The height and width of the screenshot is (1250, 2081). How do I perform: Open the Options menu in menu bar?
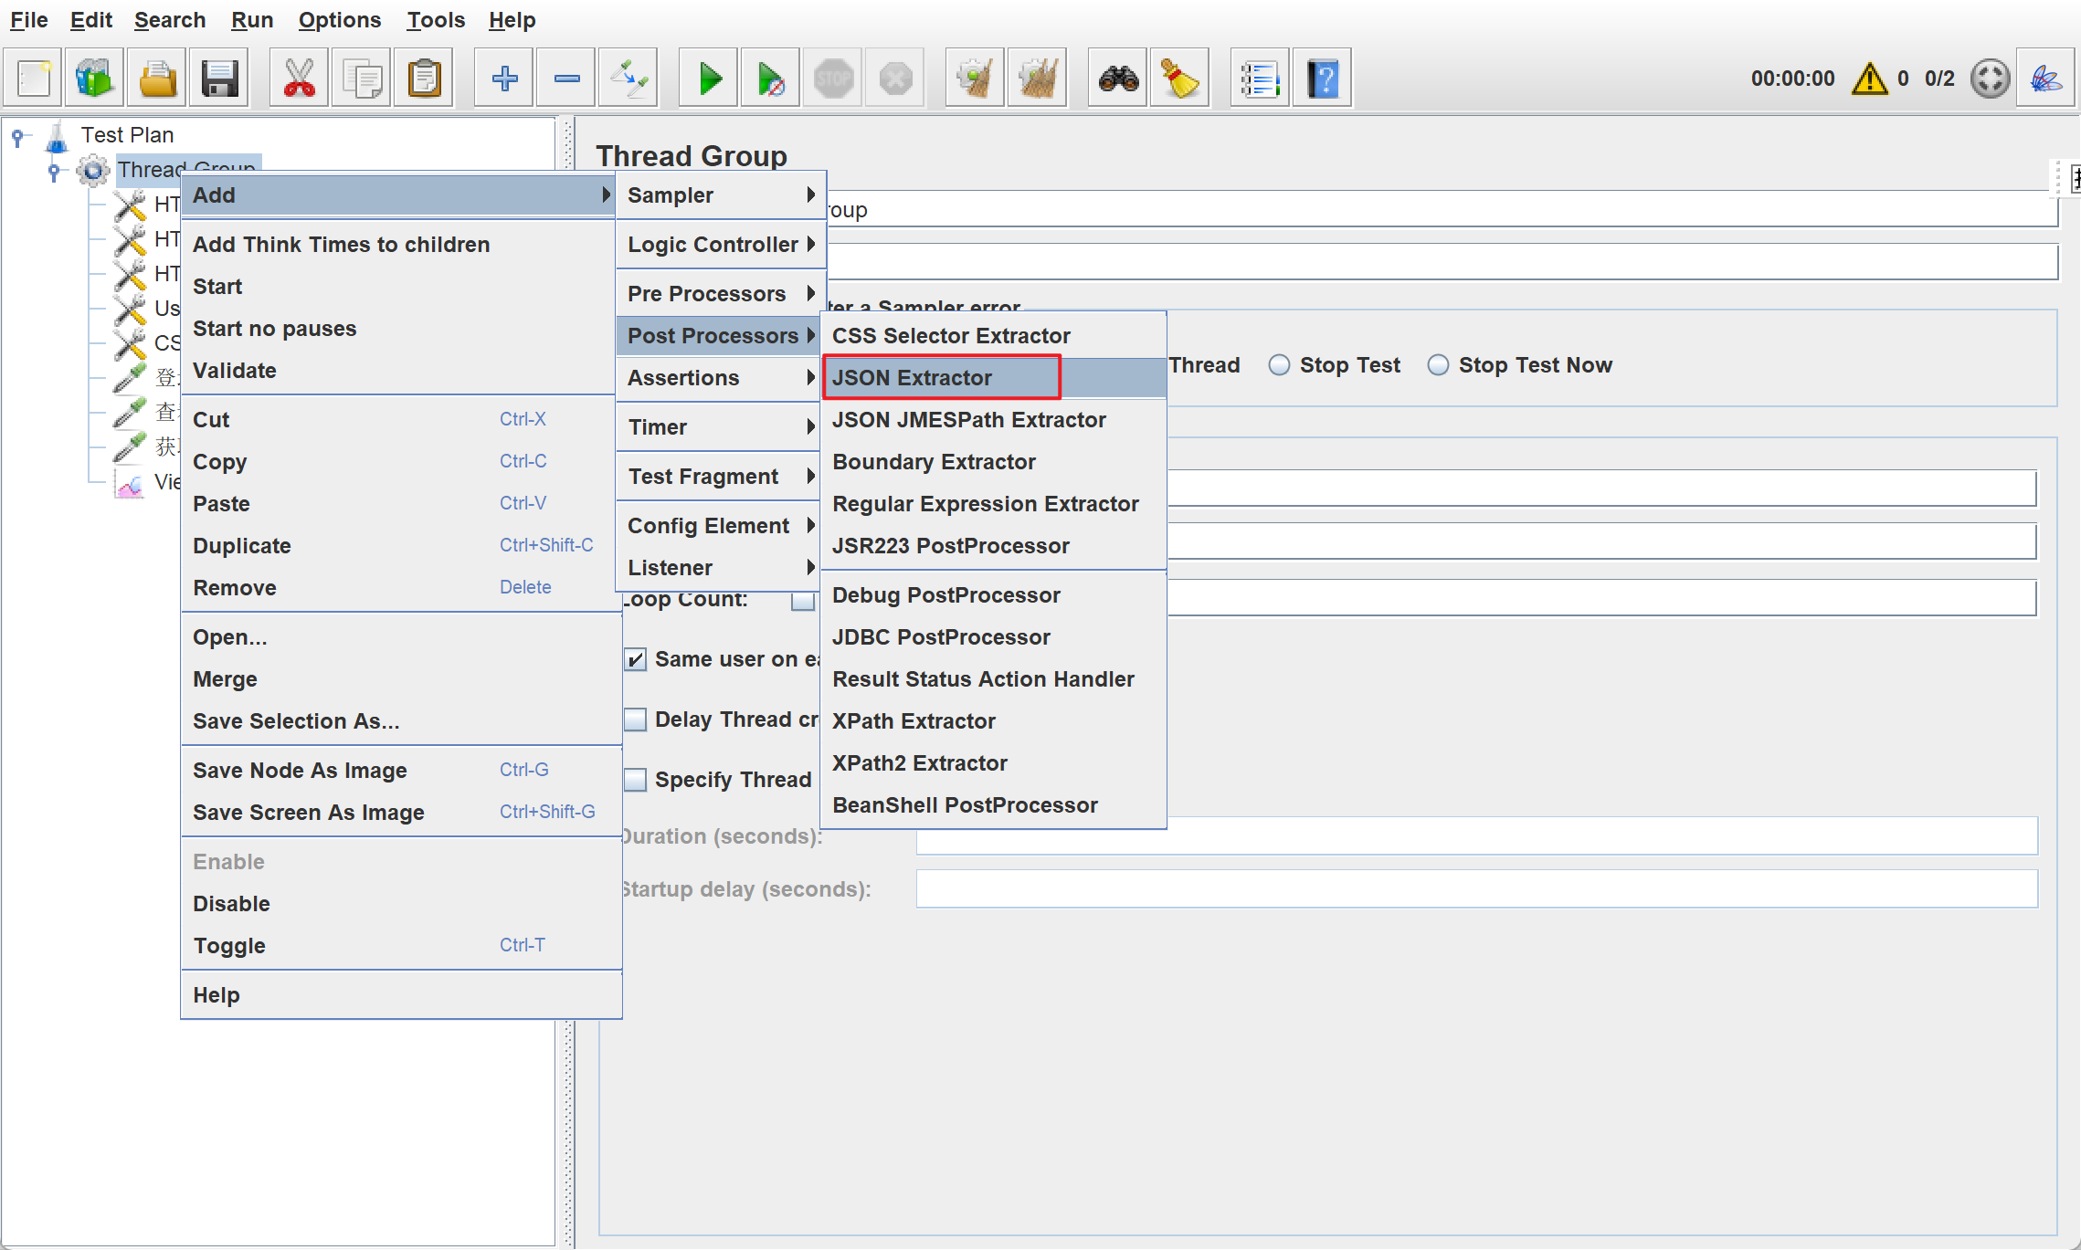click(339, 20)
